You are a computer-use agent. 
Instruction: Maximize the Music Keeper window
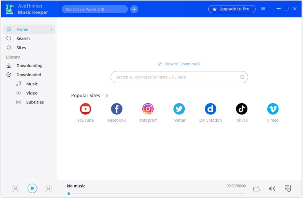point(287,9)
